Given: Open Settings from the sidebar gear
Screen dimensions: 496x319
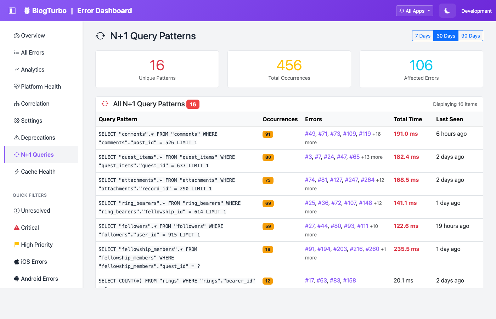Looking at the screenshot, I should point(32,121).
